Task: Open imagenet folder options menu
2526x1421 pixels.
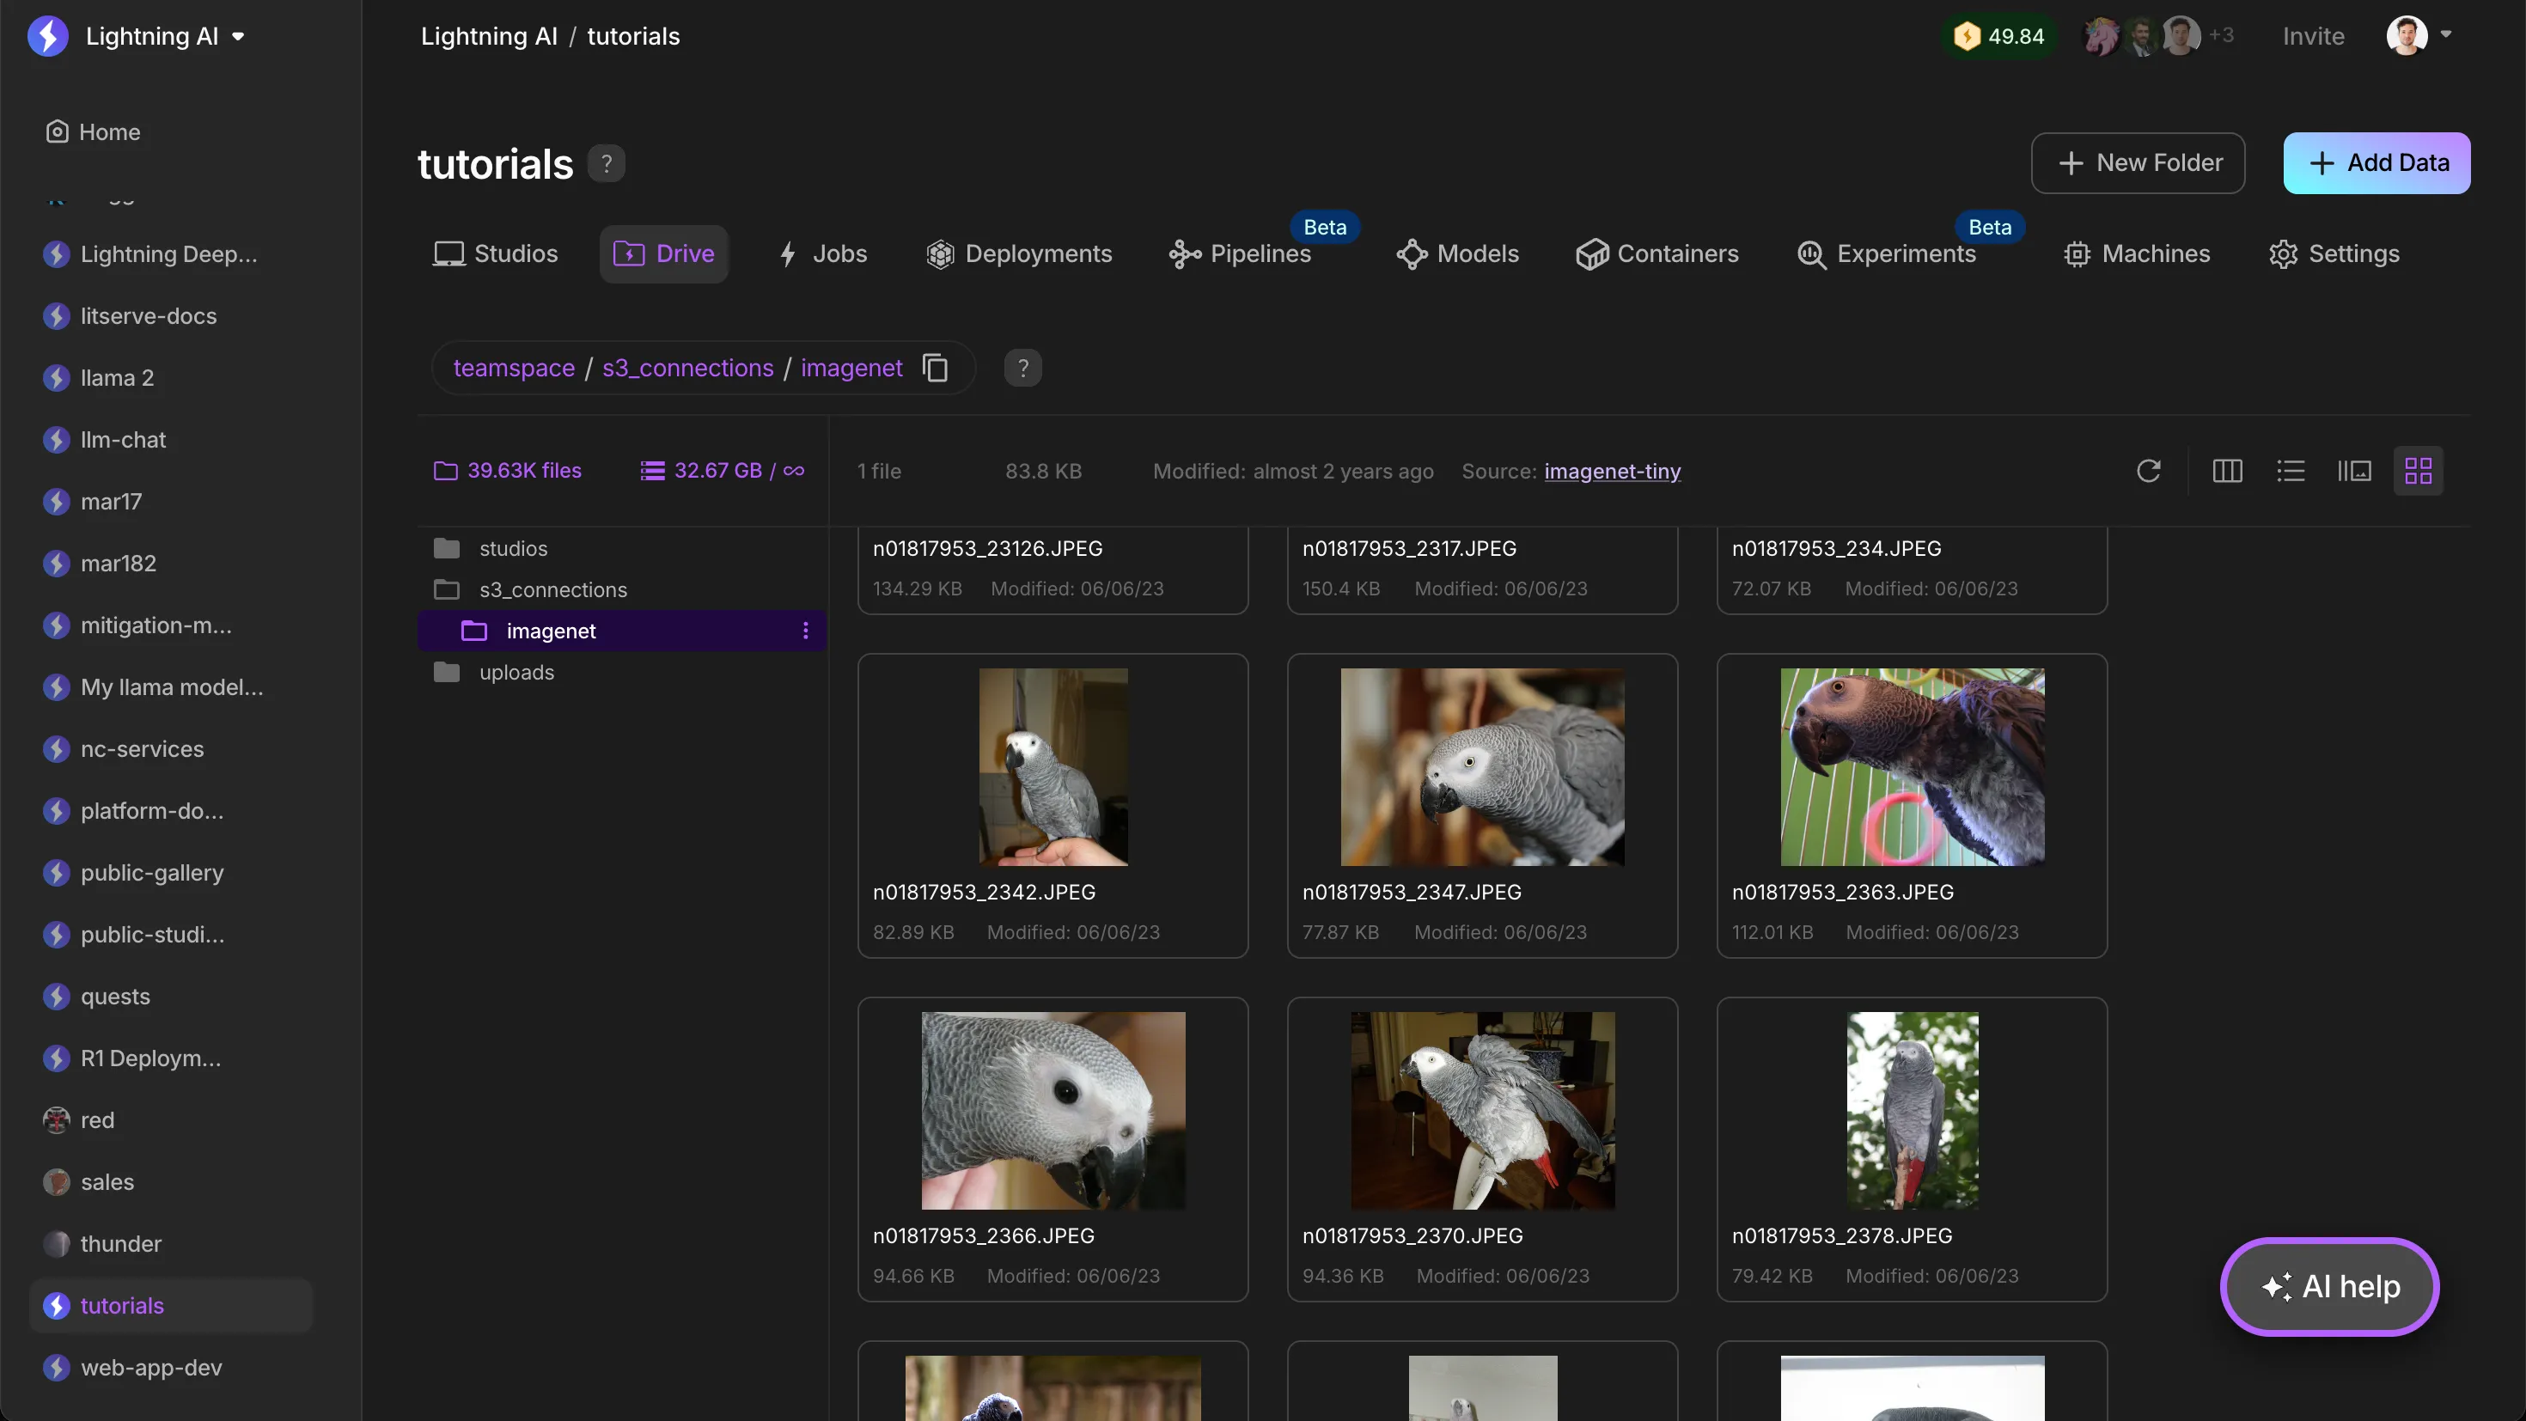Action: [x=805, y=631]
